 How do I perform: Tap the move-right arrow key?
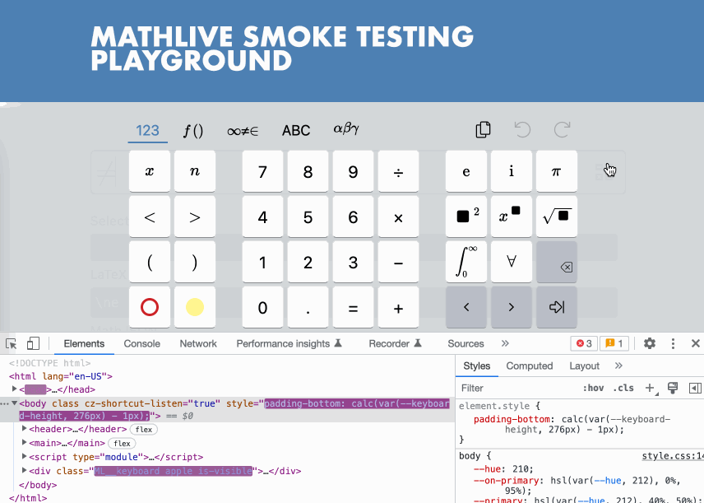tap(512, 307)
